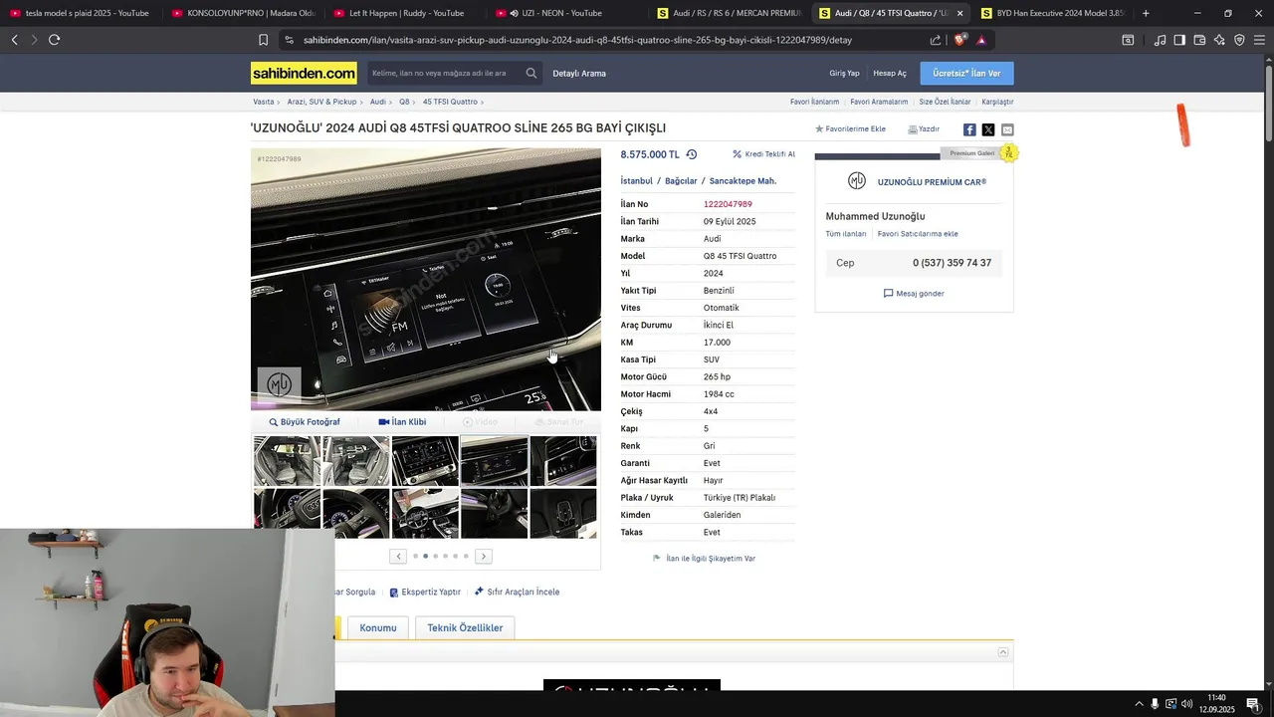
Task: Click the Brave Rewards triangle icon
Action: click(981, 40)
